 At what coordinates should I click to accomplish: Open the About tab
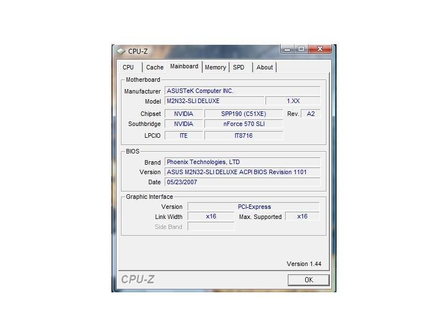tap(264, 67)
